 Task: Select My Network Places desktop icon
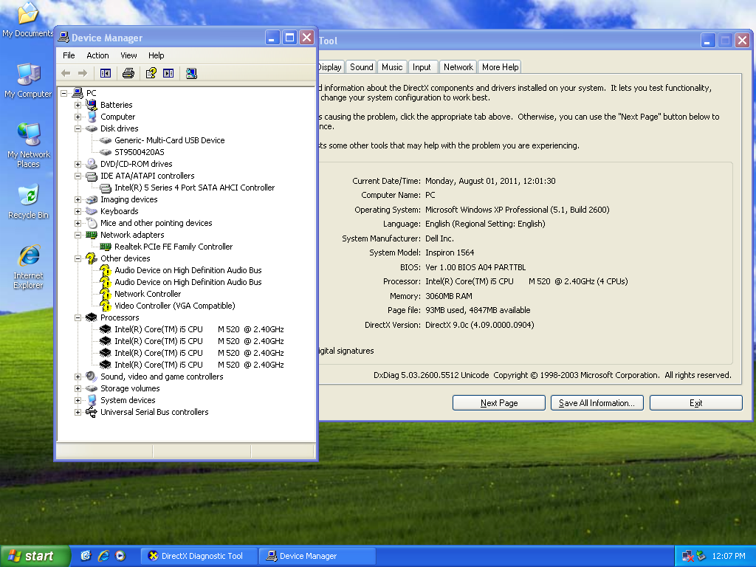(x=29, y=145)
